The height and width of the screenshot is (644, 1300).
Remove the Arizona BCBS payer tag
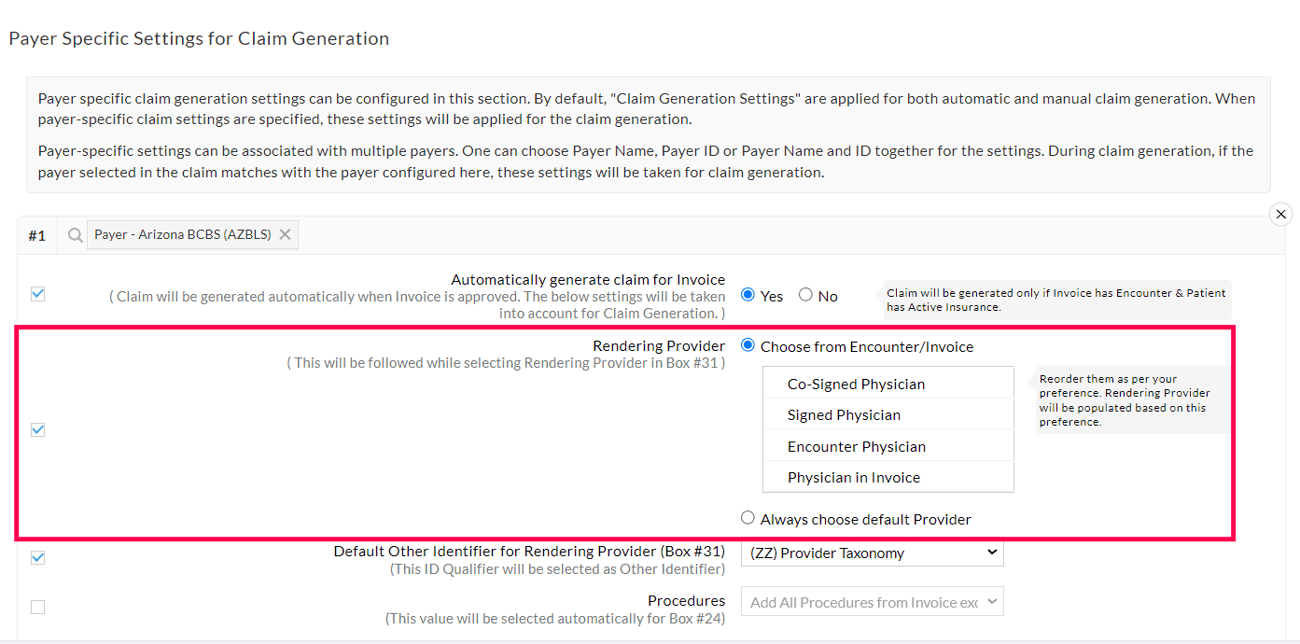click(286, 234)
